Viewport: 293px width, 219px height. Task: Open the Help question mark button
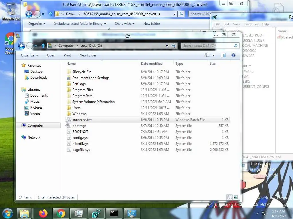[233, 55]
